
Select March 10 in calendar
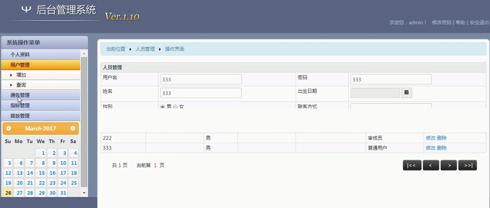63,163
